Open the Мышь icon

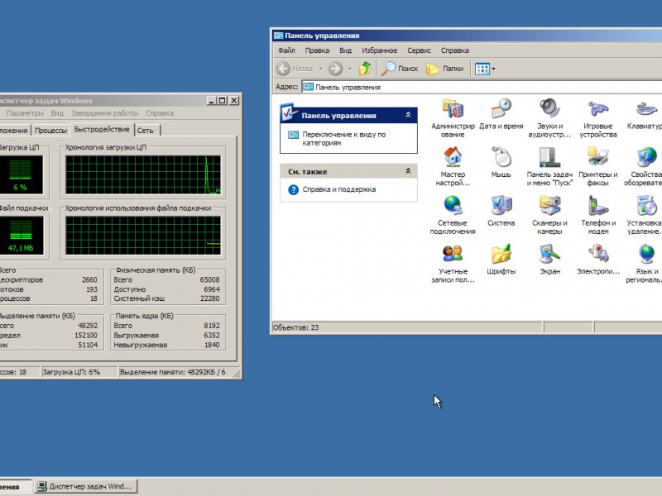pyautogui.click(x=501, y=157)
